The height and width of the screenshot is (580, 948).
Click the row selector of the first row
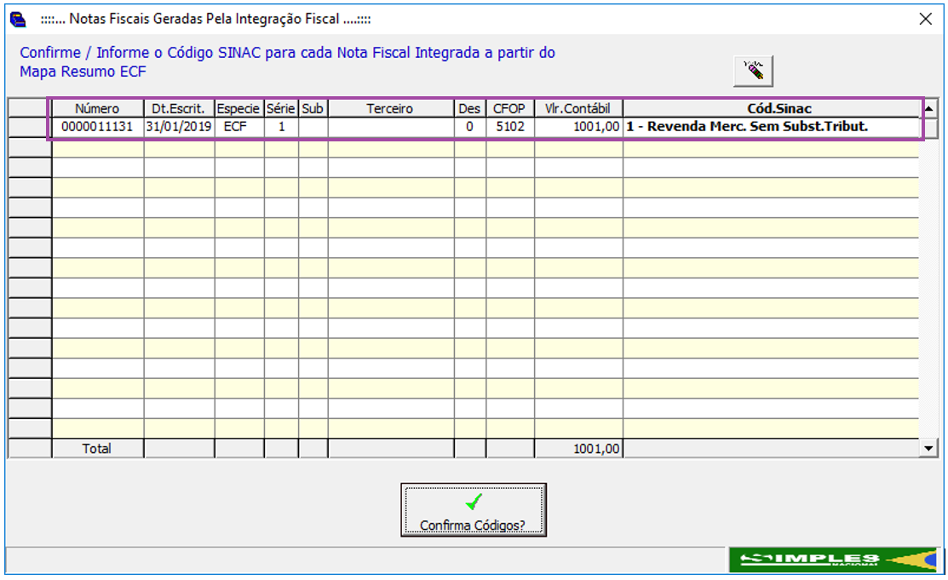click(30, 127)
